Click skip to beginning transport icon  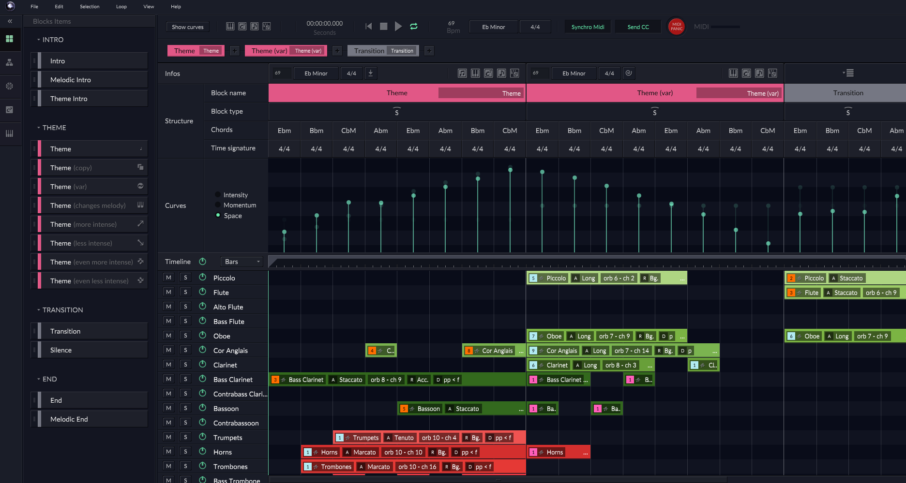[x=369, y=27]
